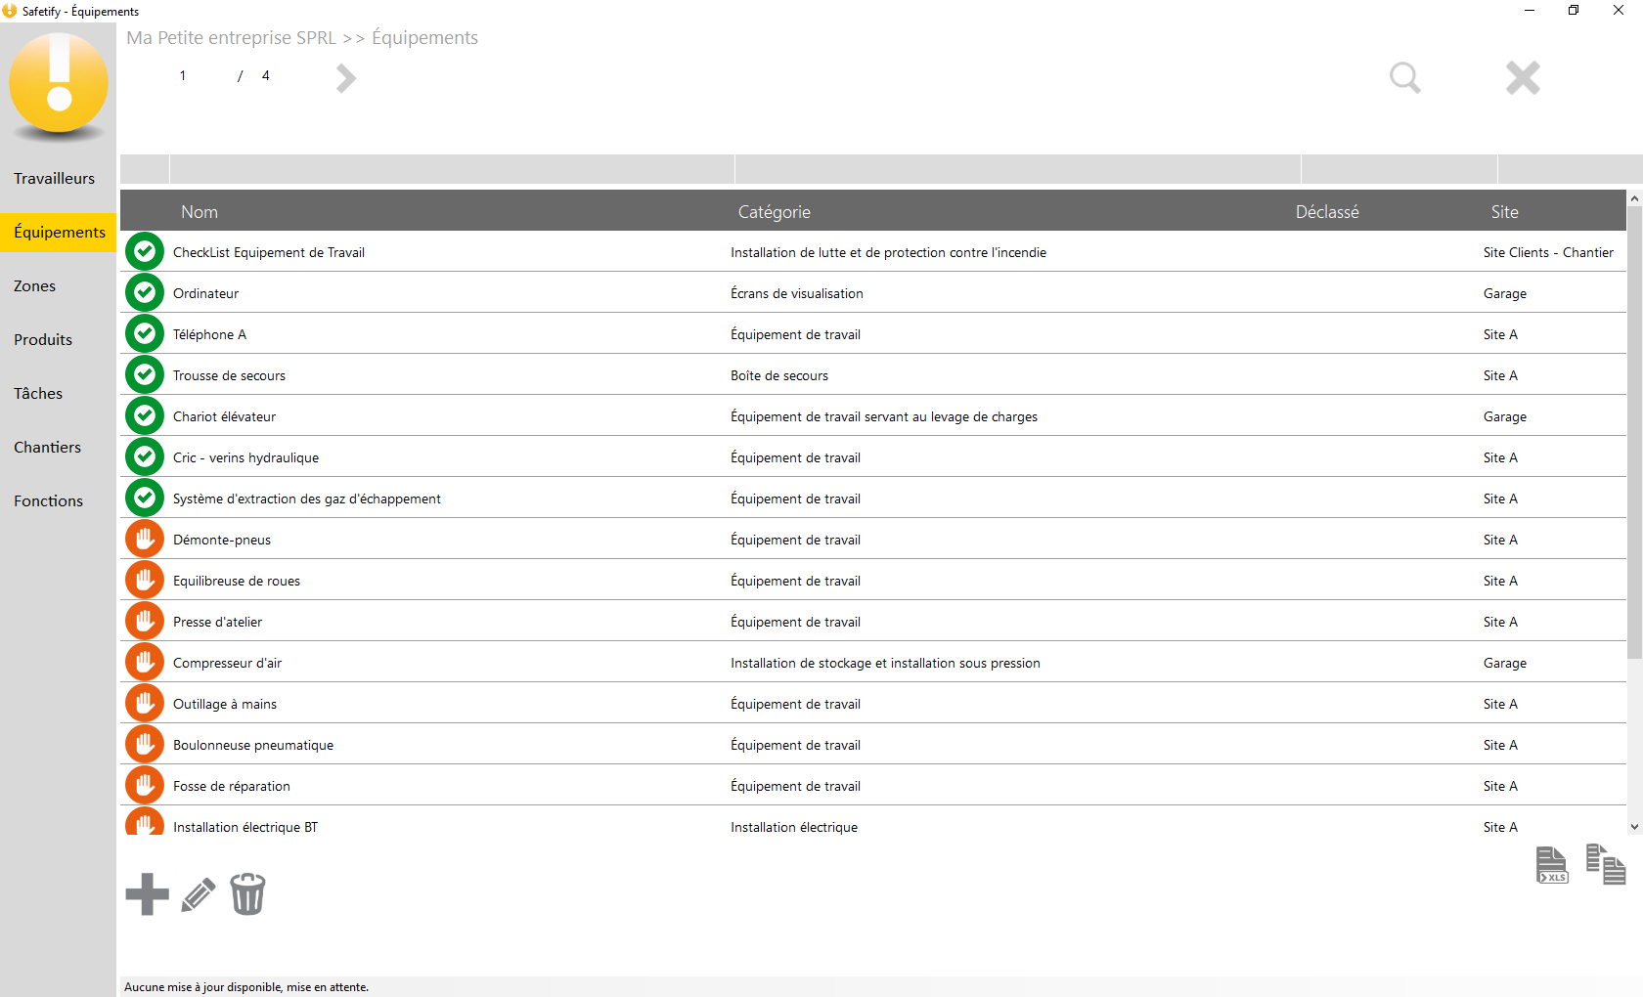1643x997 pixels.
Task: Click green check icon beside Cric - verins hydraulique
Action: (x=145, y=457)
